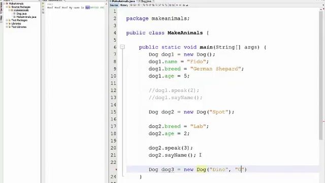Click the main method name in signature

click(x=206, y=47)
